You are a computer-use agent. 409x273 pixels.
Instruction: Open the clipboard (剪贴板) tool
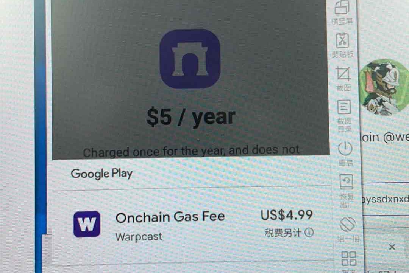342,45
